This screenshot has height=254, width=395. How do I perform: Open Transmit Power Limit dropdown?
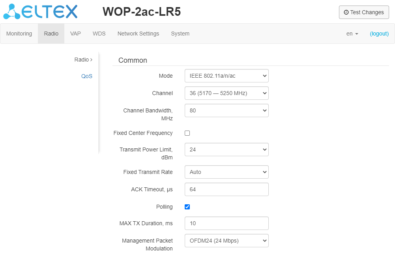coord(227,149)
